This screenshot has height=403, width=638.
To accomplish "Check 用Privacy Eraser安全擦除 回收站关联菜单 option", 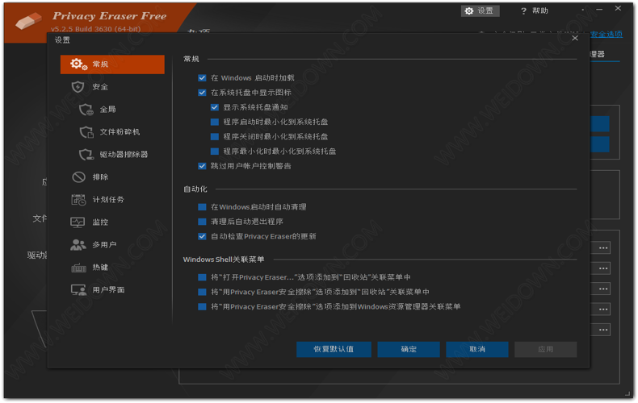I will [x=202, y=292].
